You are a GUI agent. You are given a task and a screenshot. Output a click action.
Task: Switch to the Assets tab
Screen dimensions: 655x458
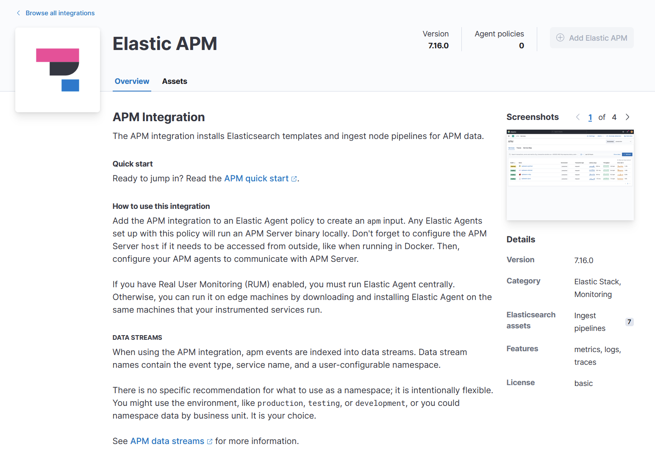(x=175, y=81)
